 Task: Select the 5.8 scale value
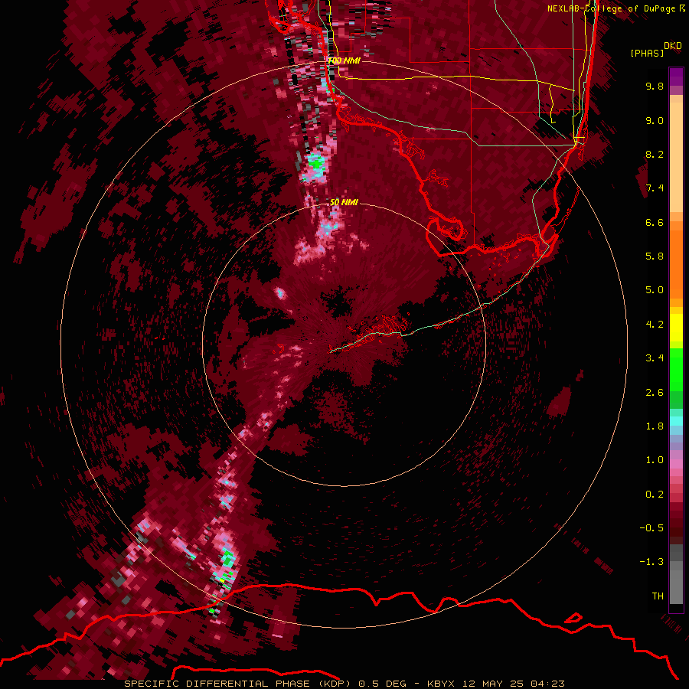(655, 256)
